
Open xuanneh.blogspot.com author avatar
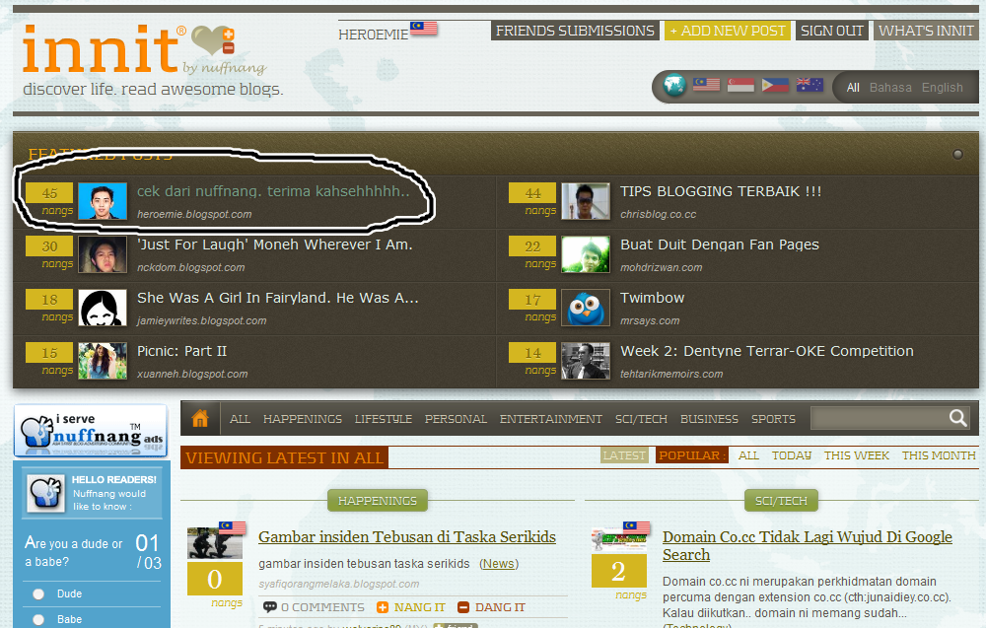click(103, 361)
